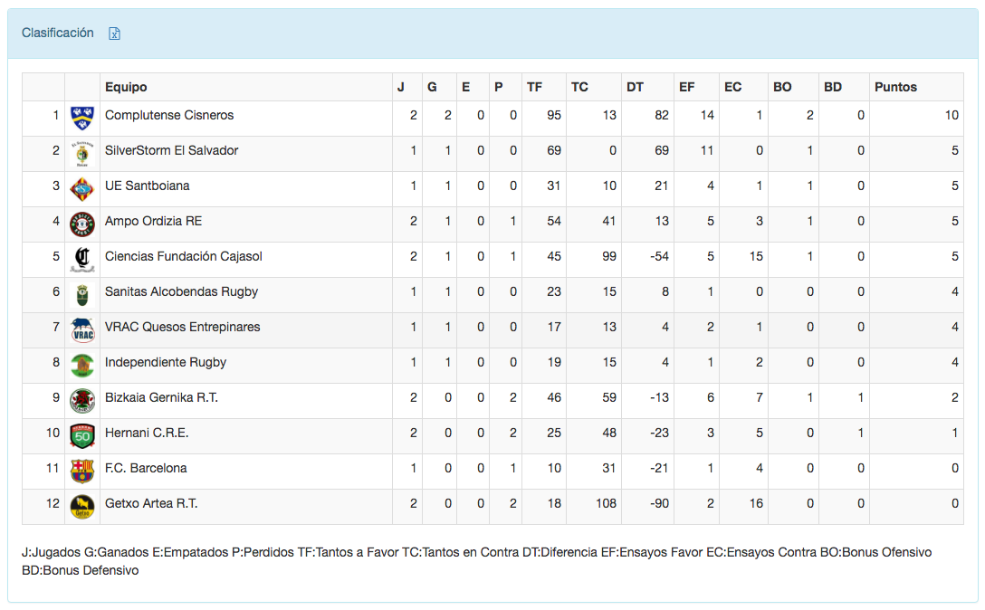Viewport: 985px width, 610px height.
Task: Click the Ciencias Fundación Cajasol logo
Action: 82,259
